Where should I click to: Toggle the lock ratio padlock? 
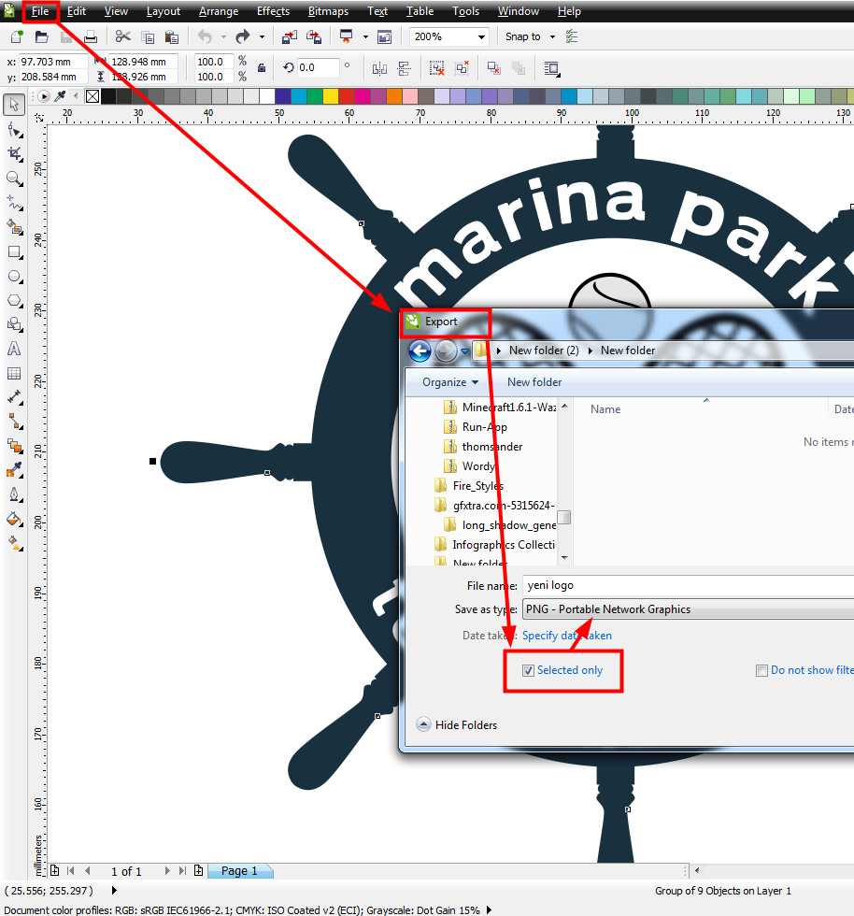pos(262,67)
